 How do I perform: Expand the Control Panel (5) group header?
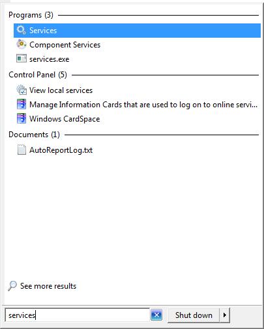(x=38, y=75)
